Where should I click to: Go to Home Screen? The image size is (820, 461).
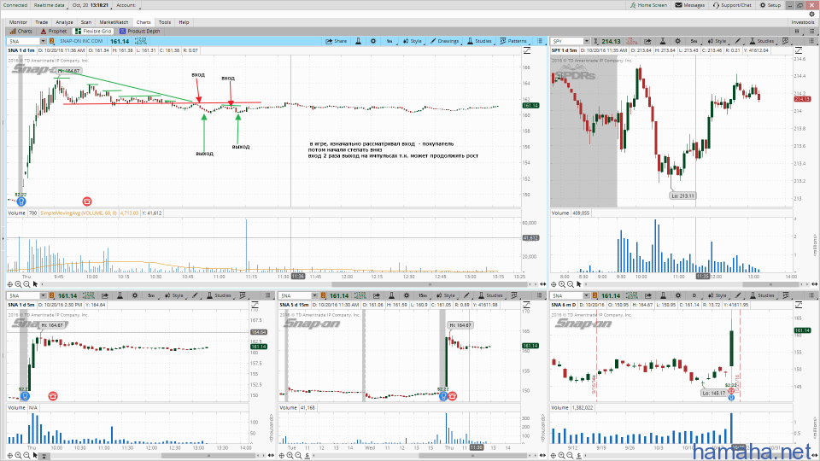click(648, 5)
